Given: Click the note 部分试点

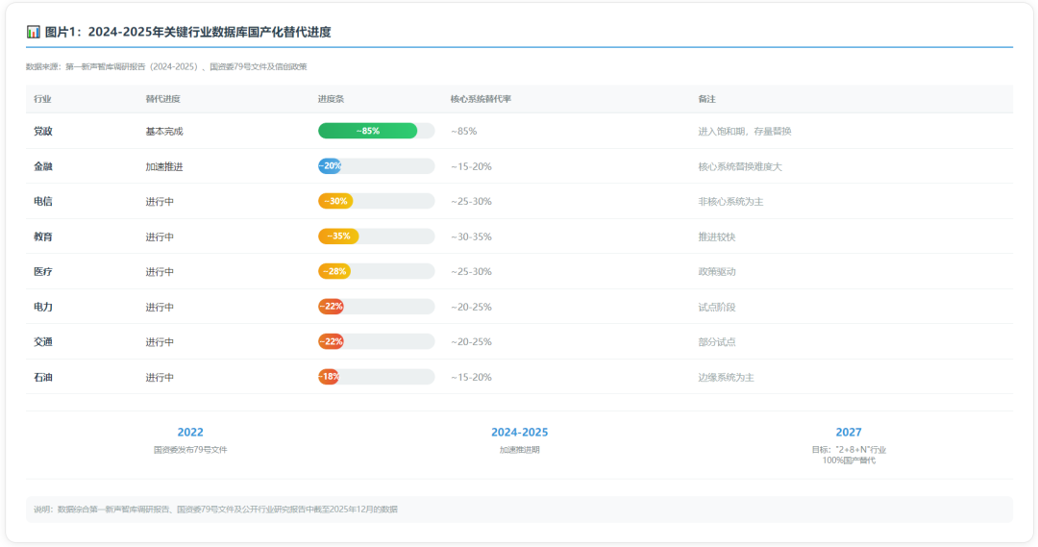Looking at the screenshot, I should coord(717,341).
